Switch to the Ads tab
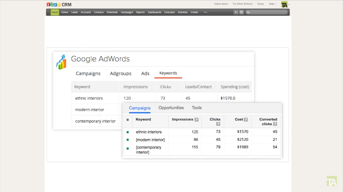The height and width of the screenshot is (192, 343). (x=145, y=73)
